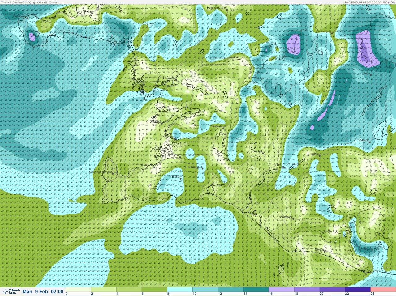The width and height of the screenshot is (396, 296).
Task: Select the 14–16 m/s dark teal swatch
Action: pos(256,290)
